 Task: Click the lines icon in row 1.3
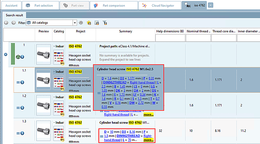pos(18,133)
